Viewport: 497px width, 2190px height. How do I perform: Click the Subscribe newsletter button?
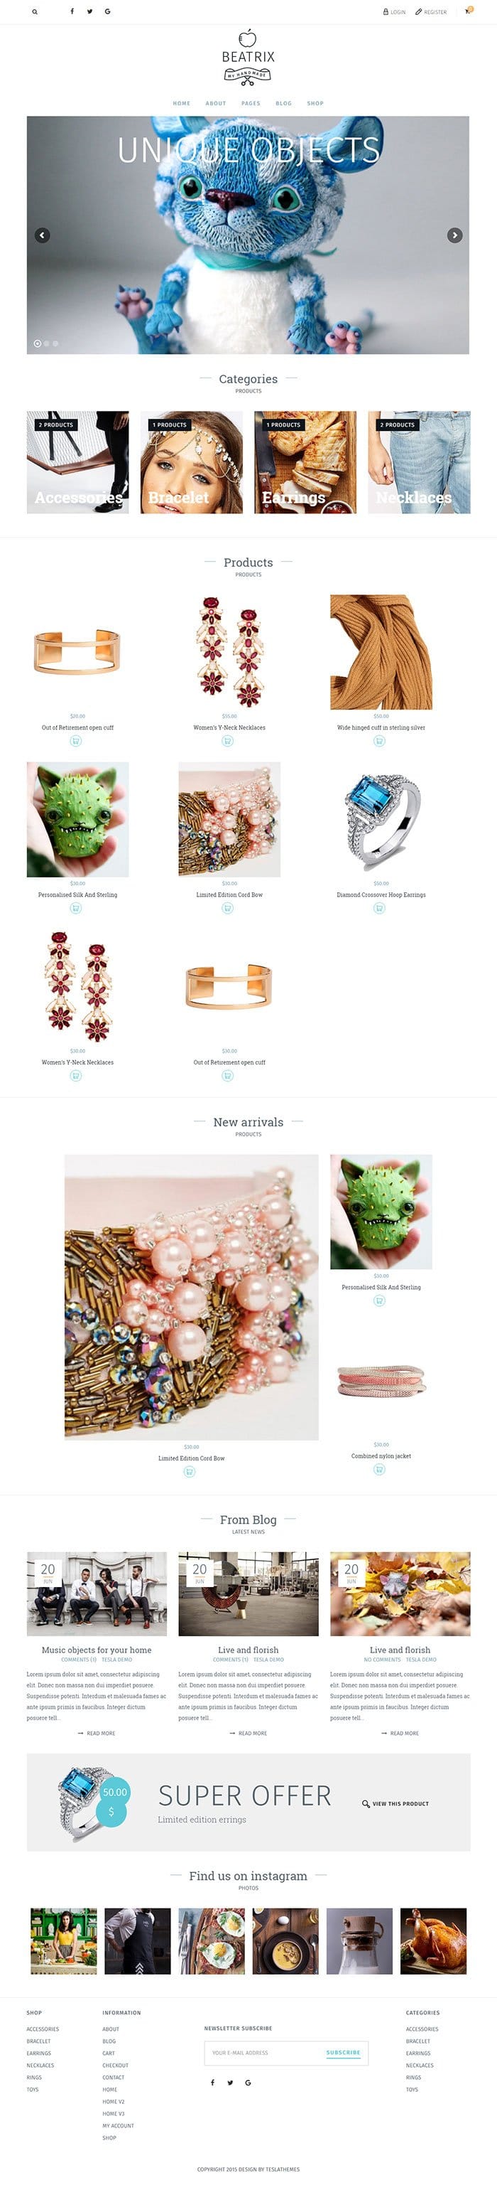[343, 2052]
